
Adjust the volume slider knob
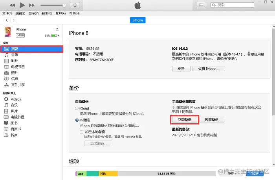64,5
